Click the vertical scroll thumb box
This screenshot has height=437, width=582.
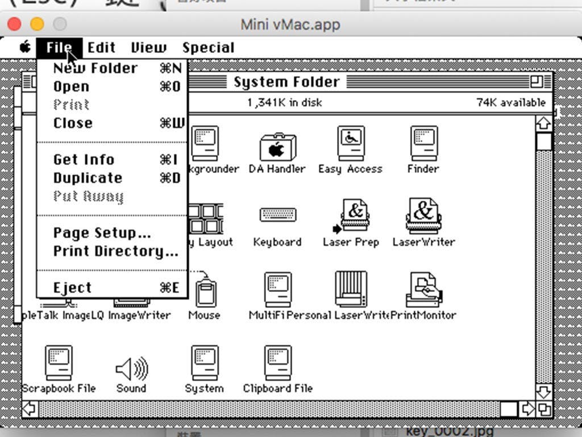pos(544,142)
